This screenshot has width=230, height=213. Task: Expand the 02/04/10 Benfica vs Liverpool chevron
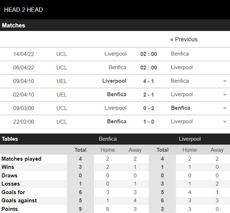click(x=225, y=94)
